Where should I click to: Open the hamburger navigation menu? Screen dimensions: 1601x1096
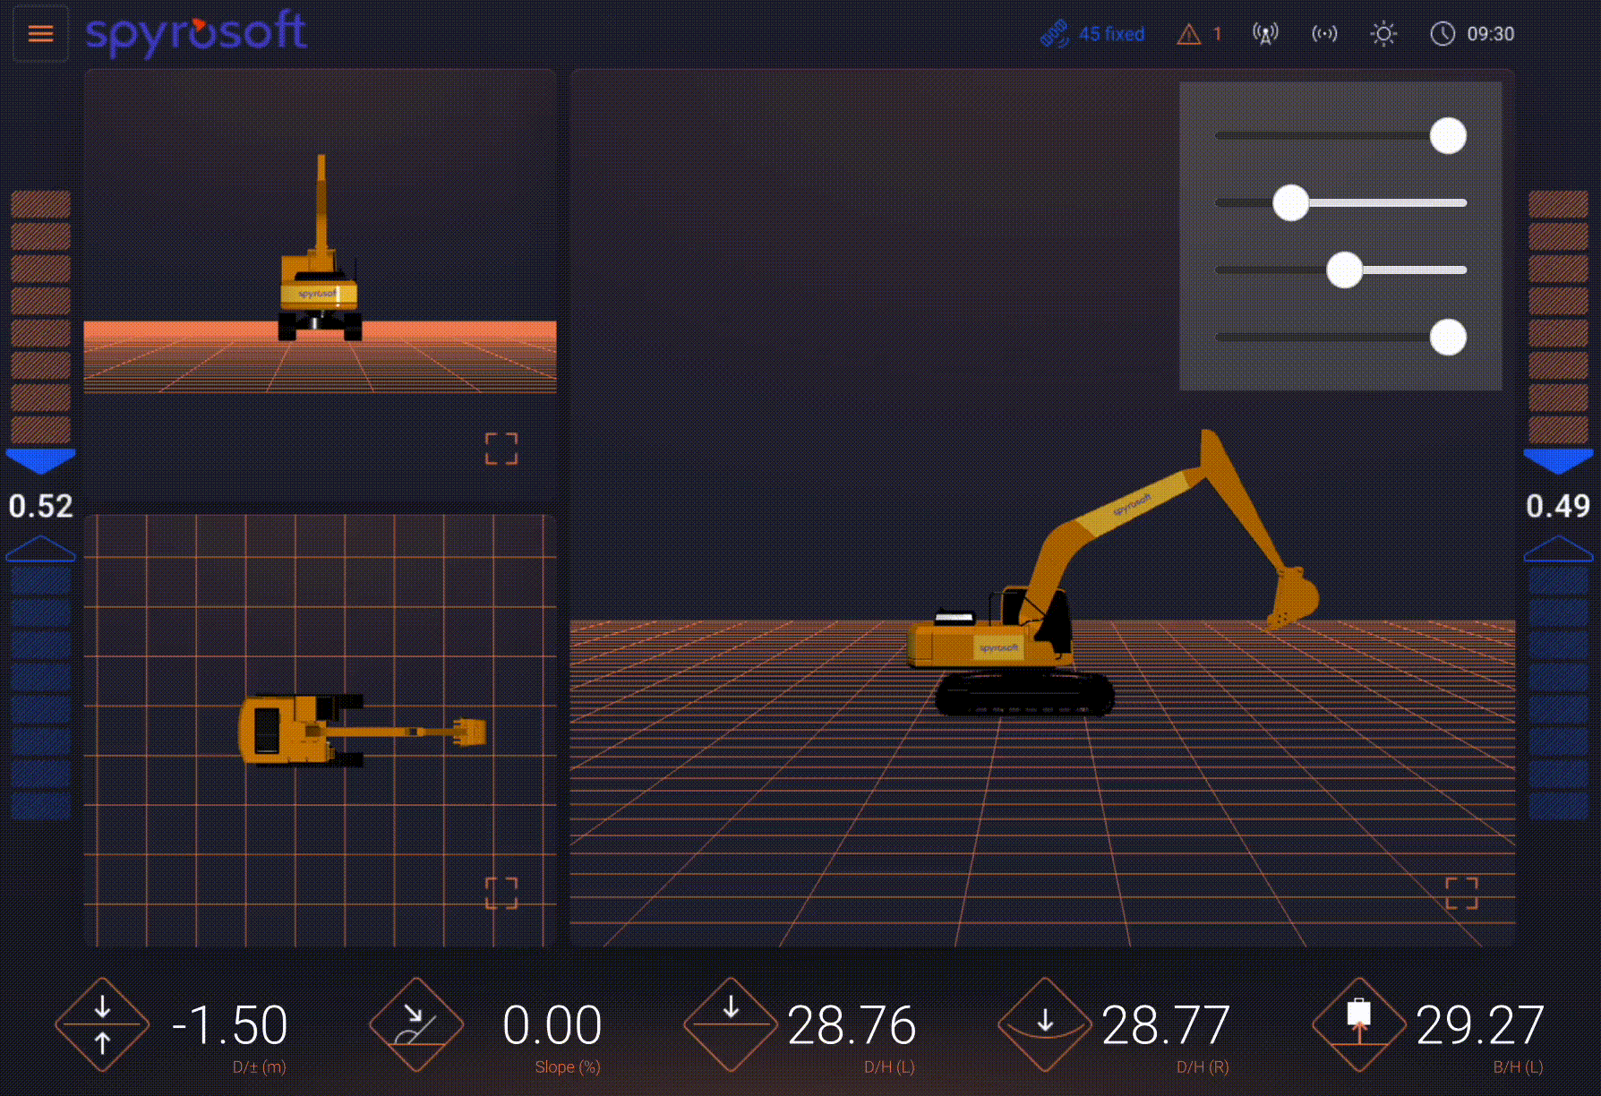coord(39,33)
